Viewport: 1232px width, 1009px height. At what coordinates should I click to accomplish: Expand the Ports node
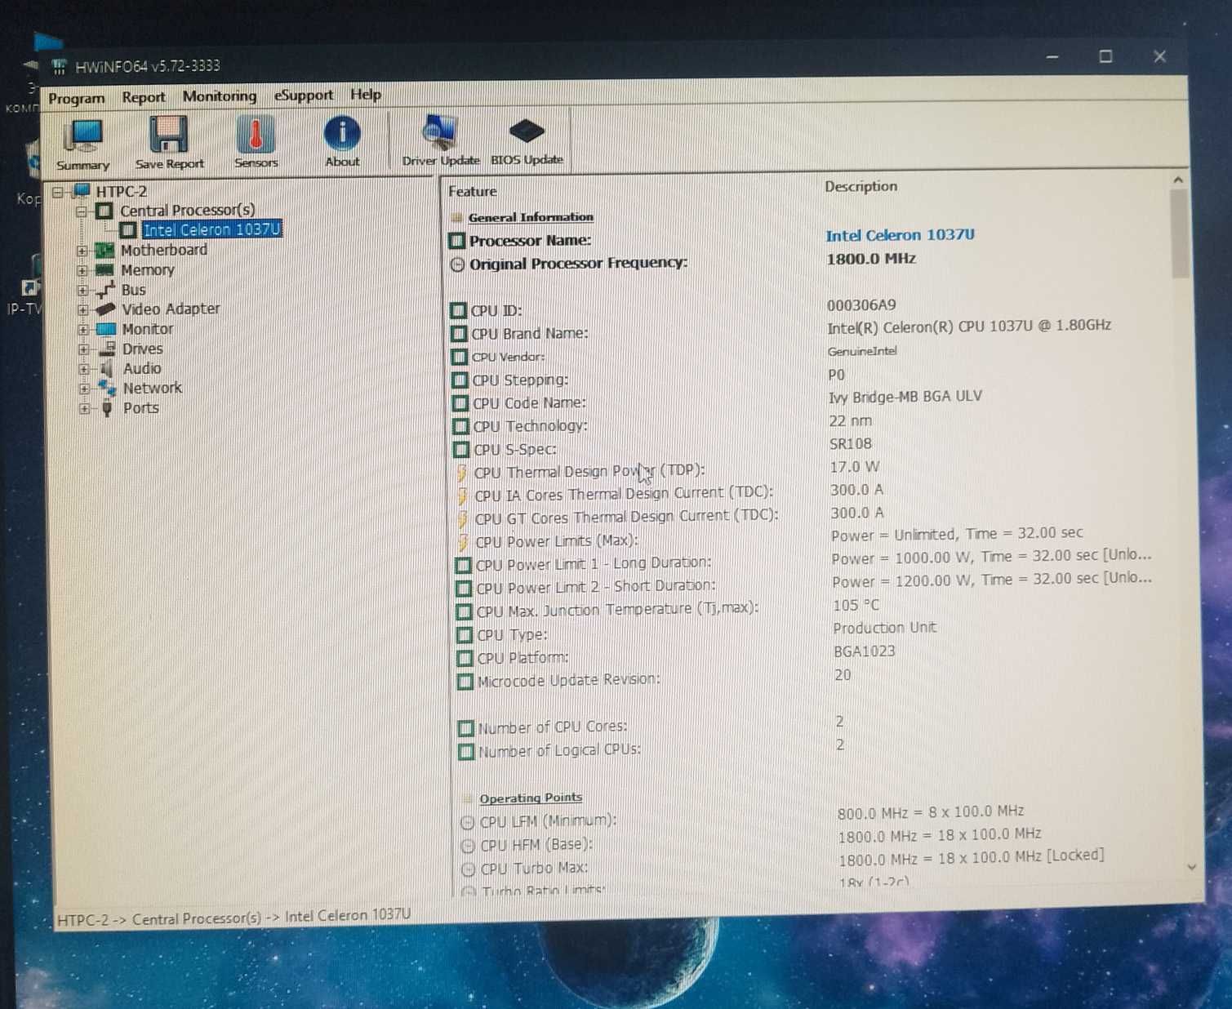84,409
